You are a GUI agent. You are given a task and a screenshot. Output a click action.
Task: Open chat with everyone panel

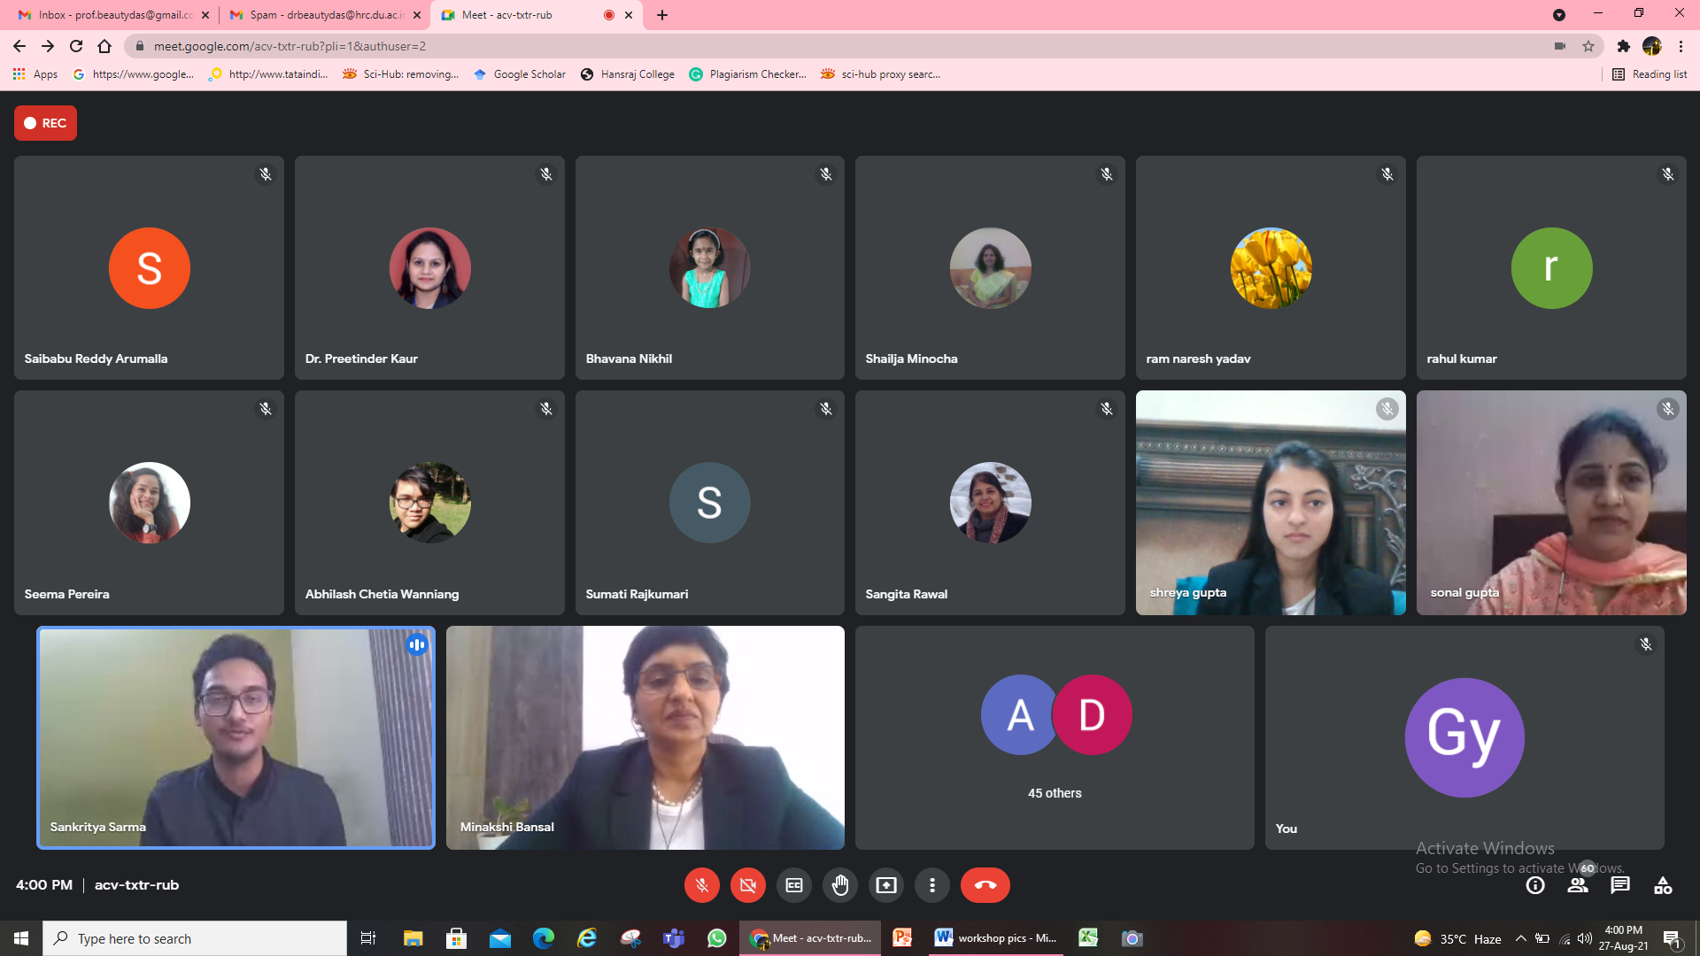[1620, 885]
